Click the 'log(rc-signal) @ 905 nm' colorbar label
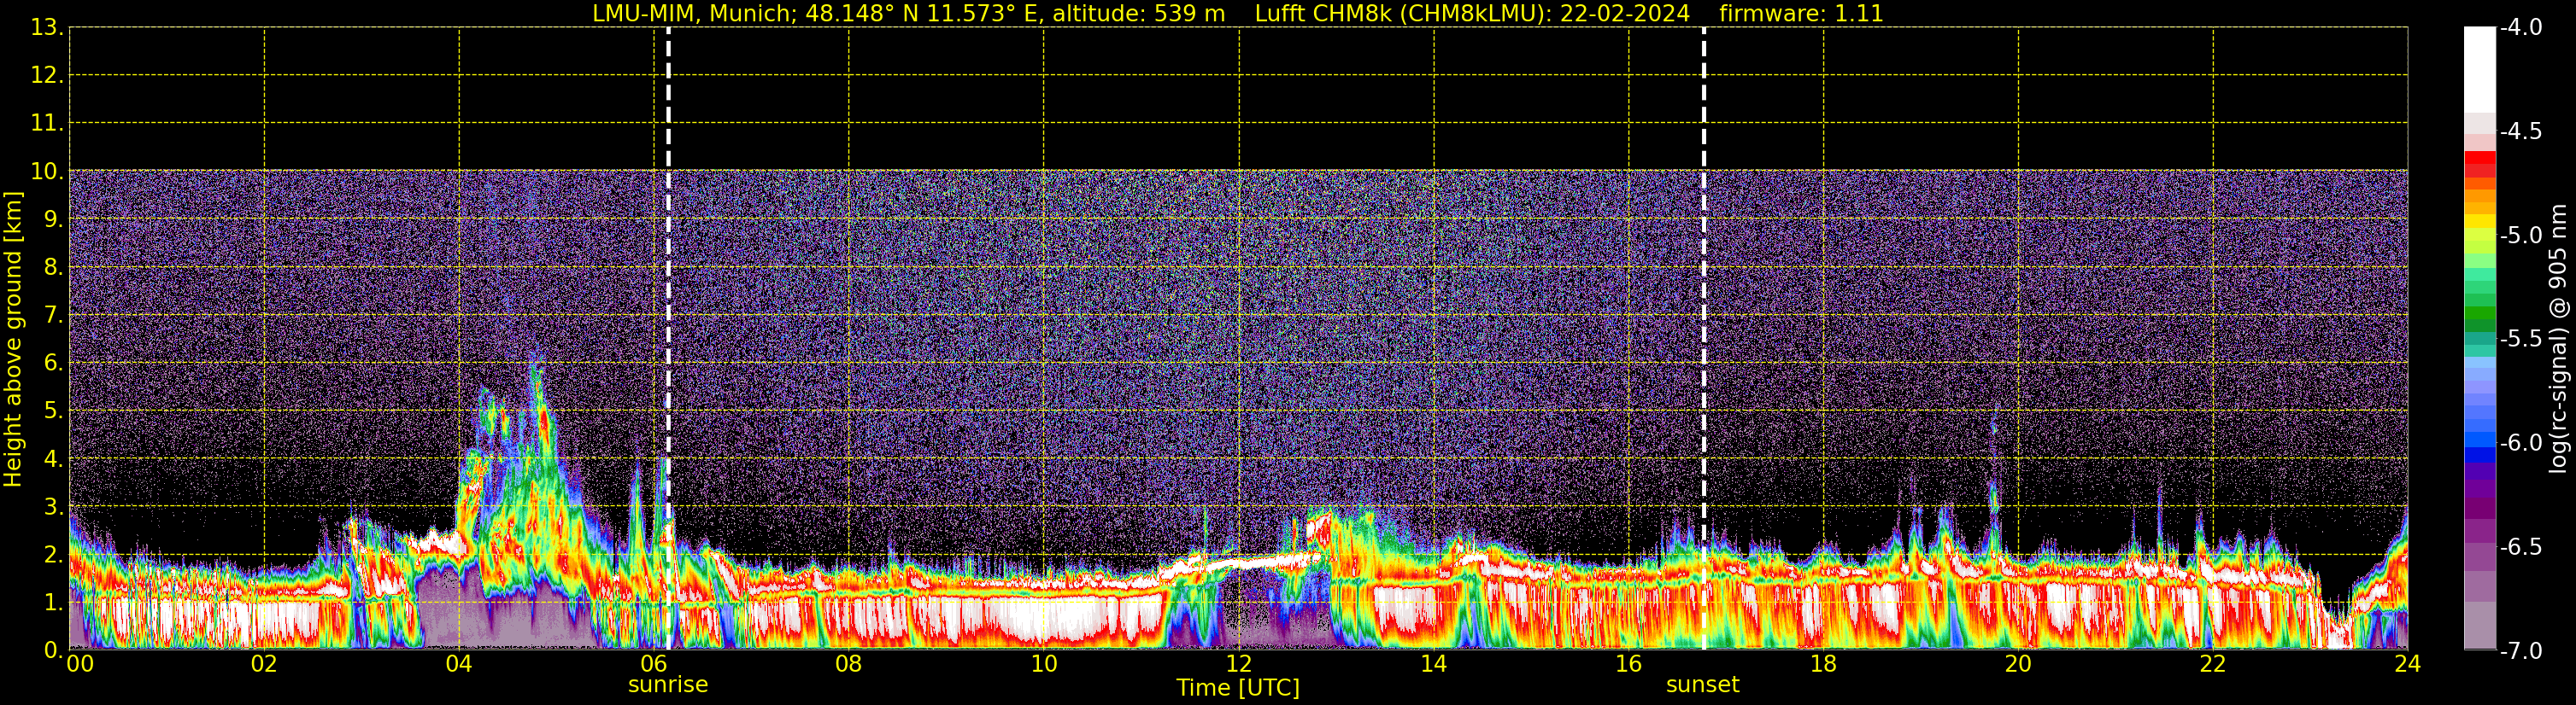The height and width of the screenshot is (705, 2576). click(x=2558, y=339)
